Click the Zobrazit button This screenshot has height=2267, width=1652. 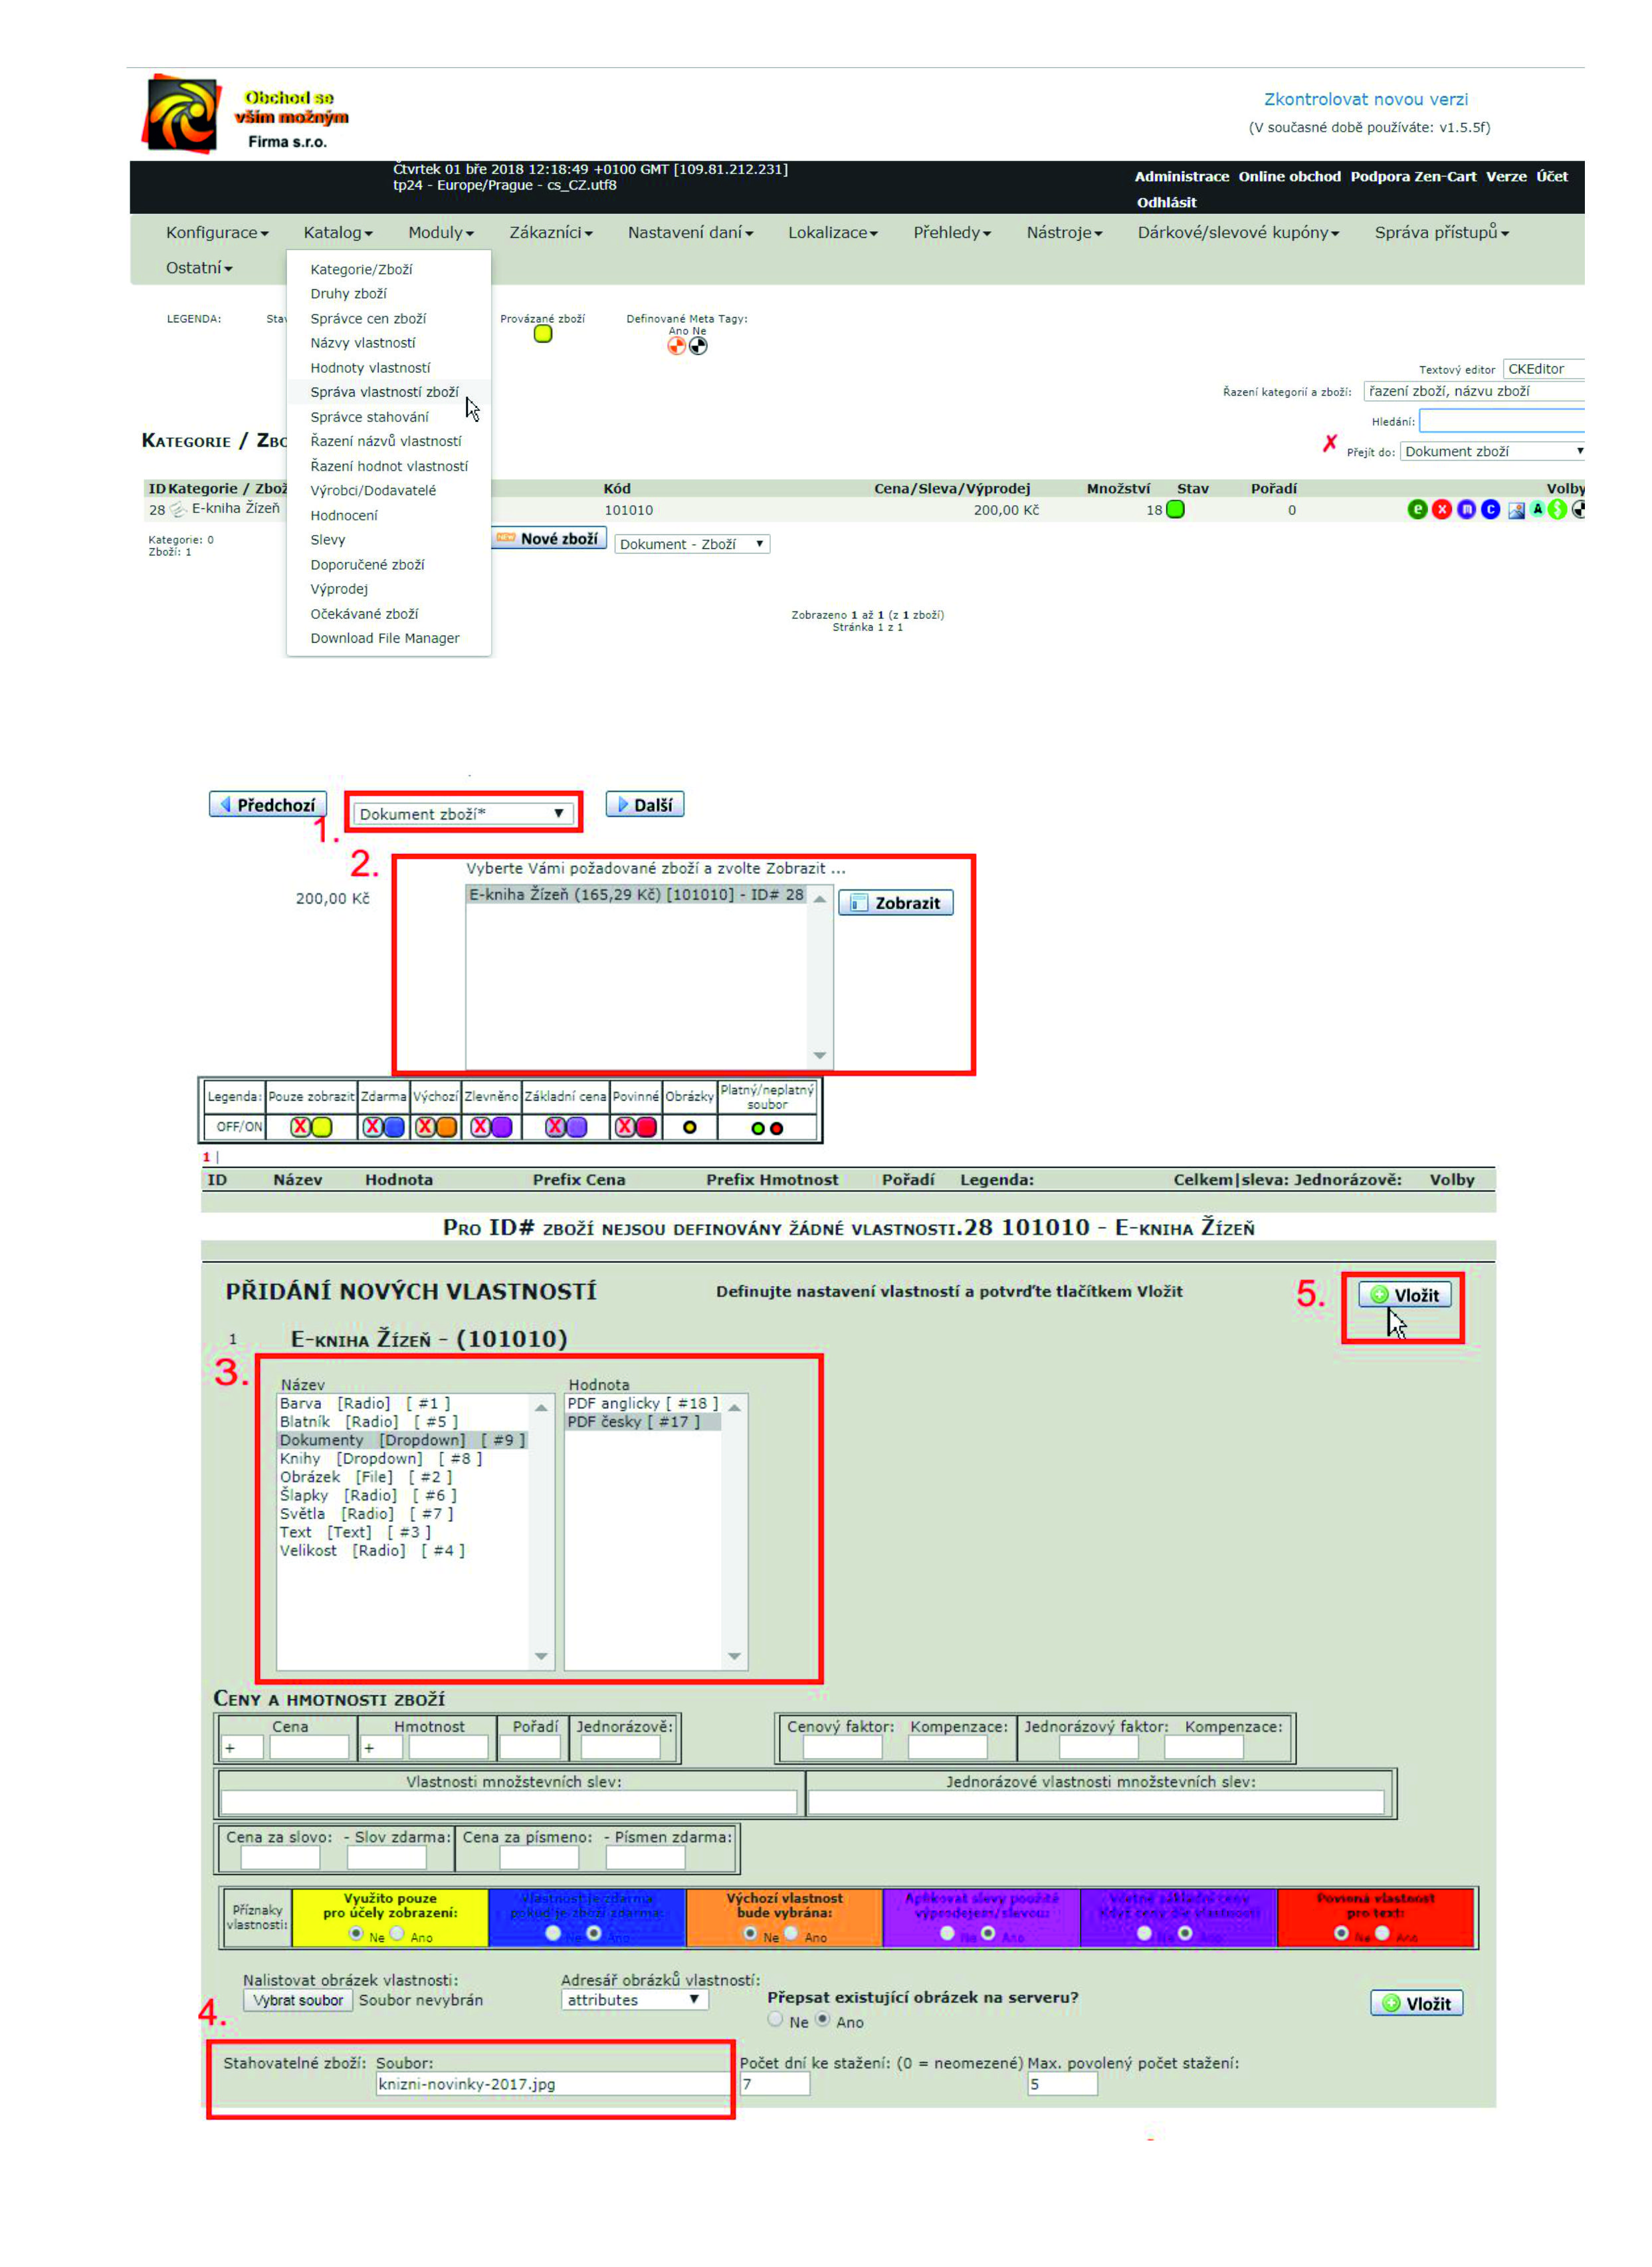[895, 902]
